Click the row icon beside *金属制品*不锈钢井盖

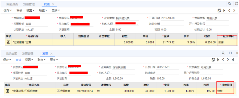[x=8, y=91]
